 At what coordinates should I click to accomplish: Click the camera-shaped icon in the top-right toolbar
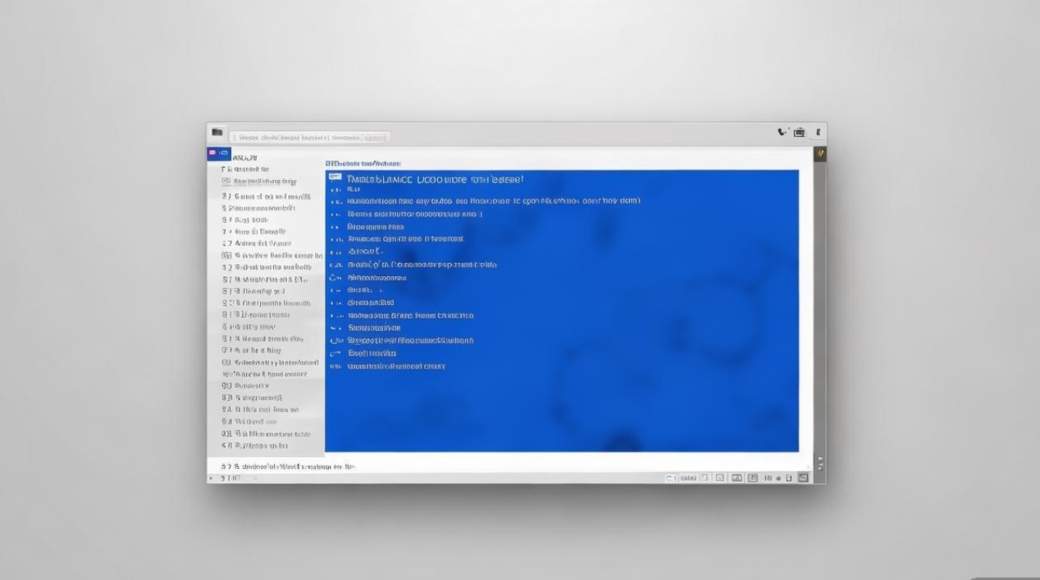pyautogui.click(x=799, y=133)
